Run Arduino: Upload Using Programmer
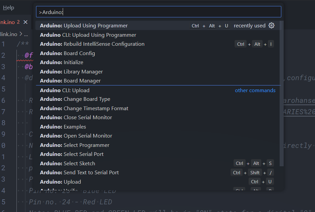 [157, 25]
